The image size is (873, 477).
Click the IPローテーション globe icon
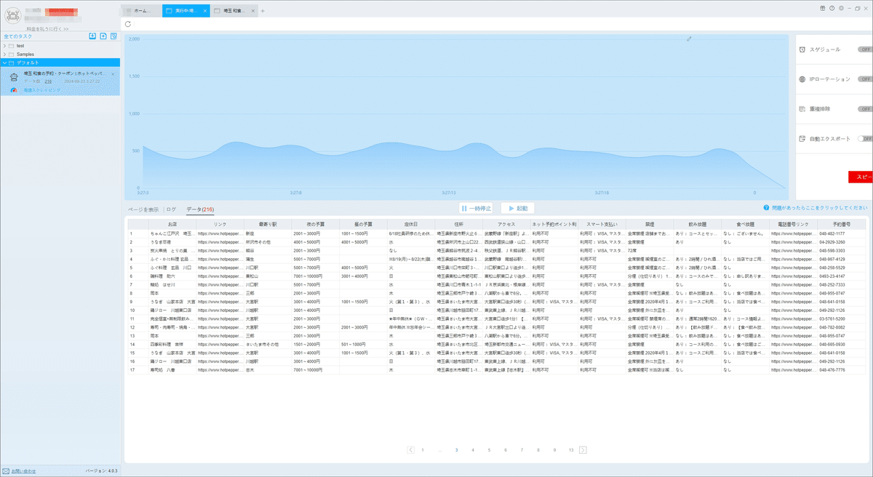pos(802,79)
